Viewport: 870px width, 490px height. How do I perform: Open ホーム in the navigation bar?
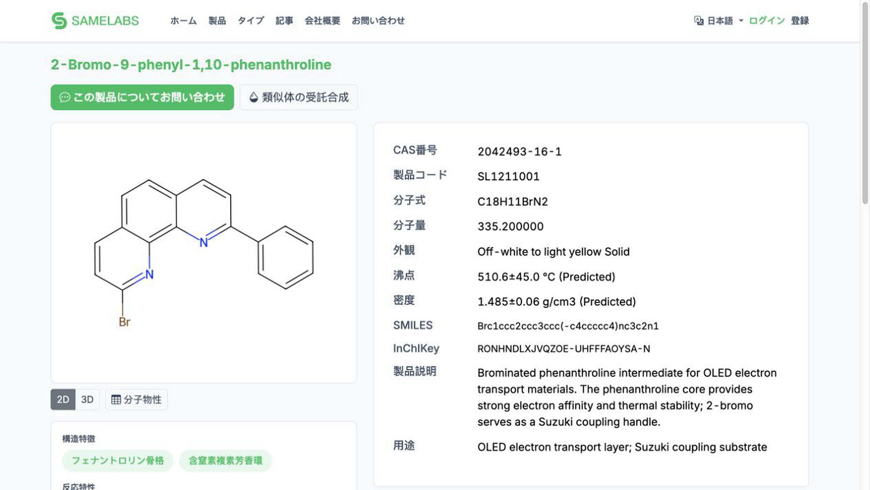coord(184,21)
